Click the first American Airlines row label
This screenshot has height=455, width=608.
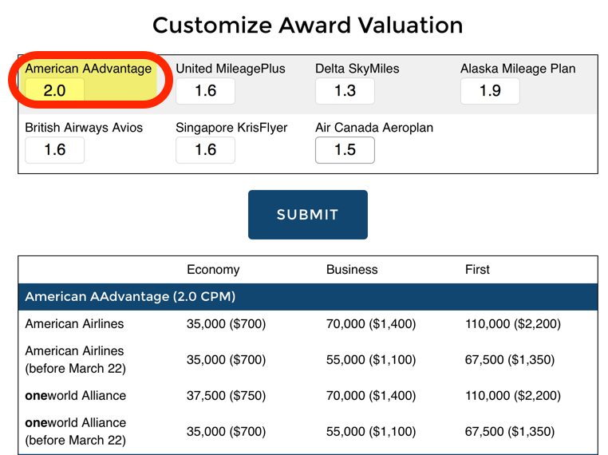pos(74,323)
